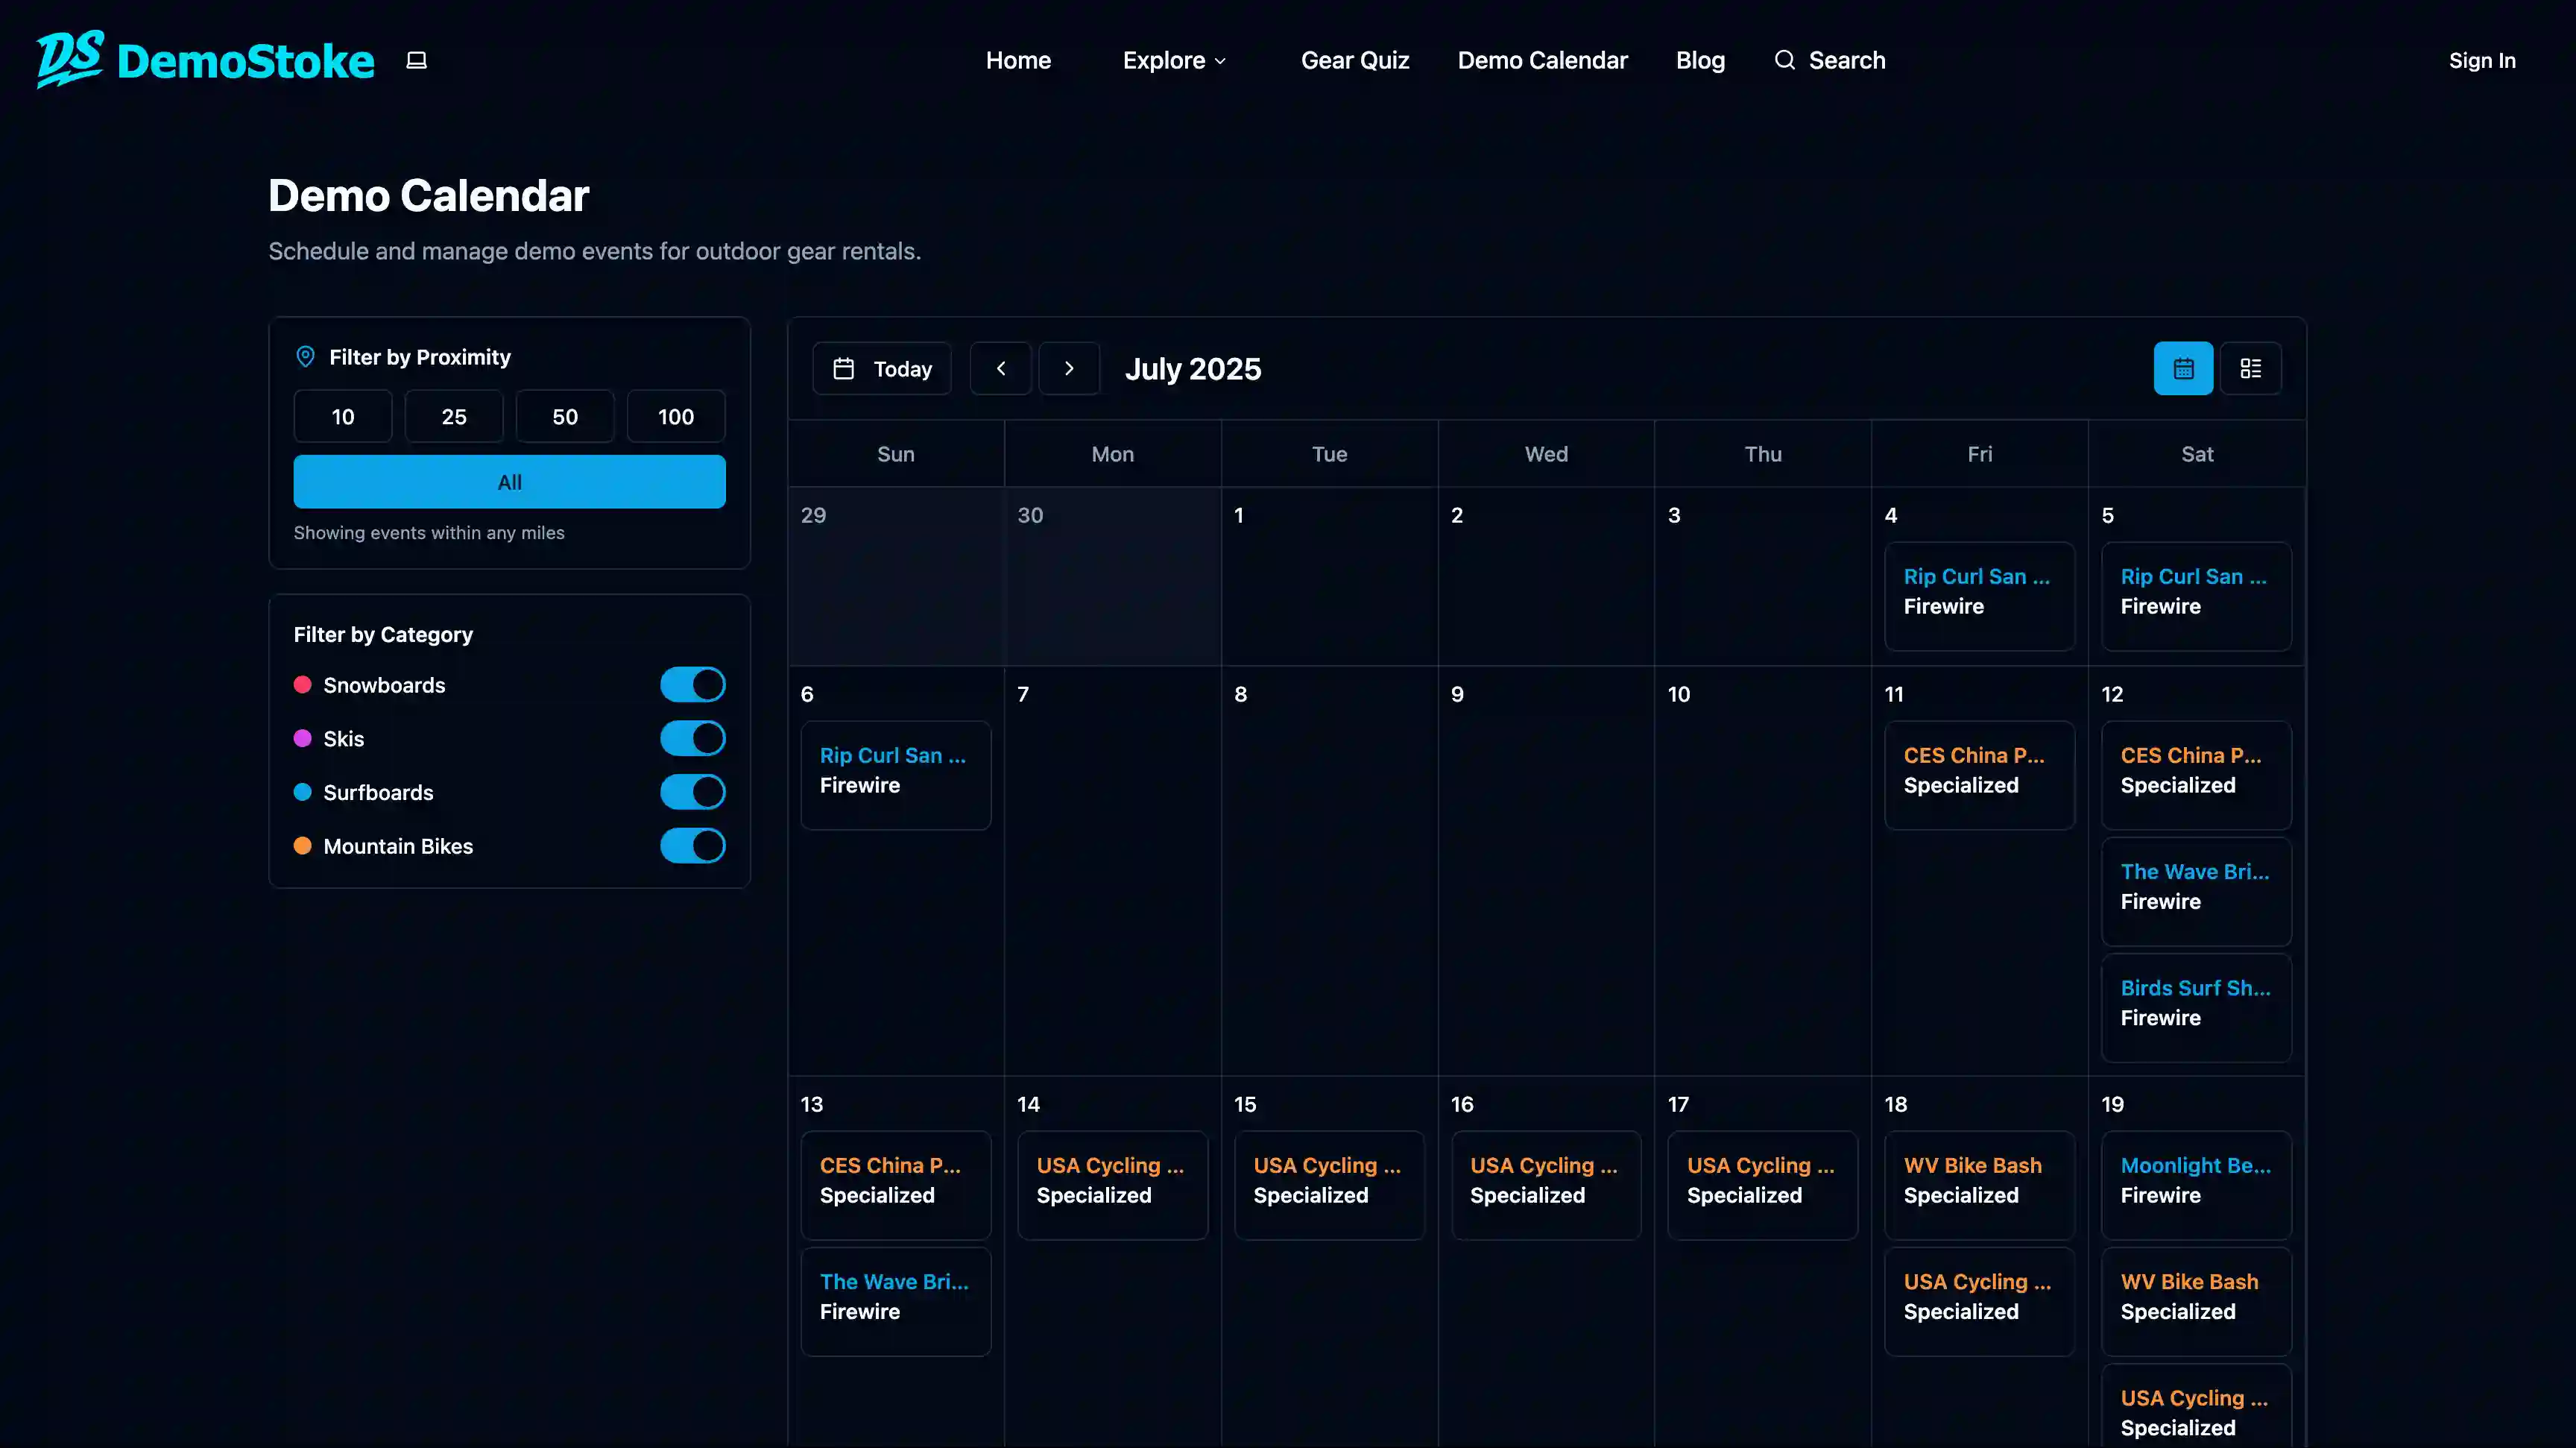
Task: Click the calendar icon on the Today button
Action: pos(845,368)
